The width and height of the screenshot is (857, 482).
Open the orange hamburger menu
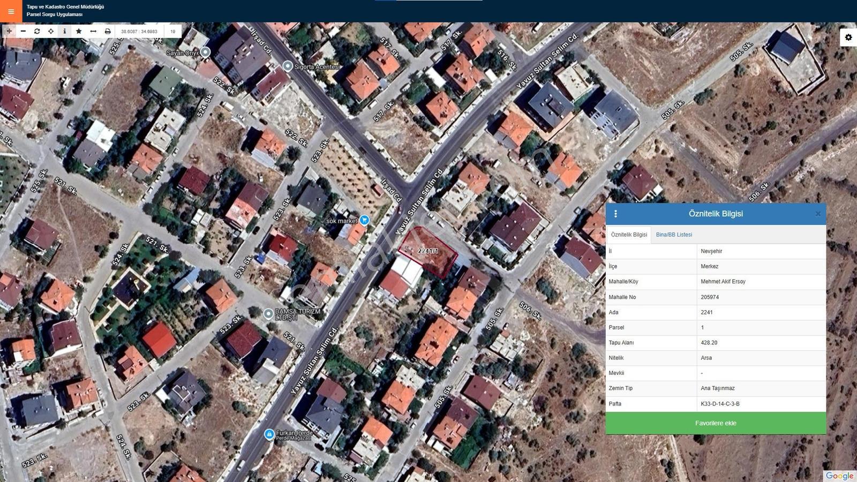pyautogui.click(x=11, y=11)
